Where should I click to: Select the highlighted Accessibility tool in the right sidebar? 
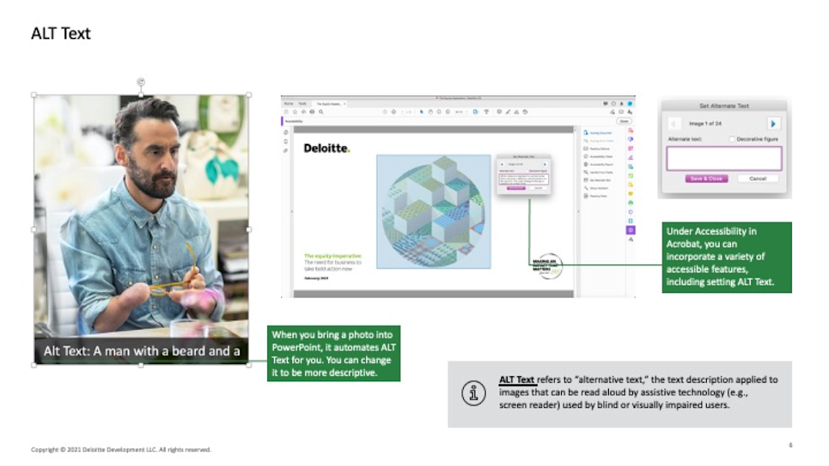(x=630, y=230)
